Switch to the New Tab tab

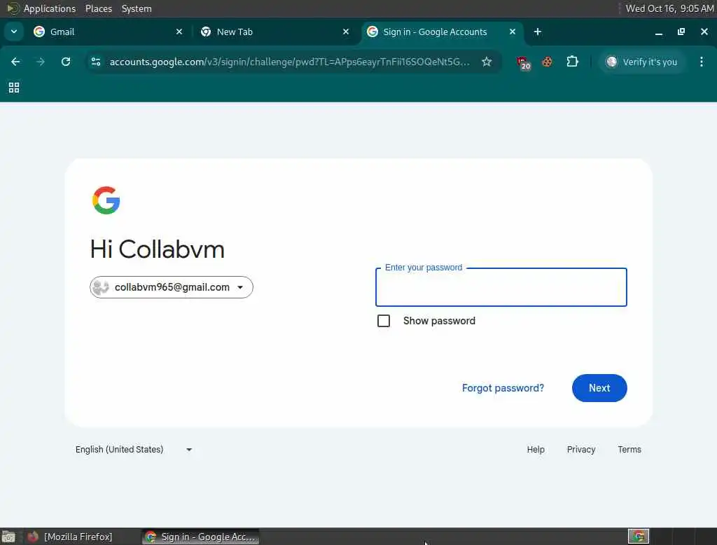click(x=274, y=32)
